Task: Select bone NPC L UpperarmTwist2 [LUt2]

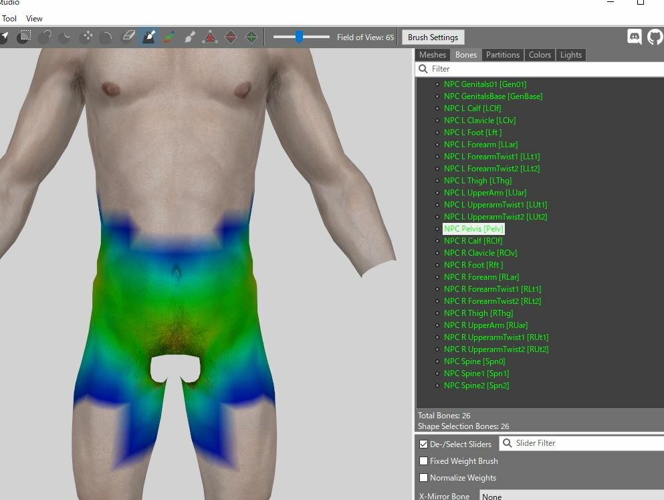Action: click(495, 217)
